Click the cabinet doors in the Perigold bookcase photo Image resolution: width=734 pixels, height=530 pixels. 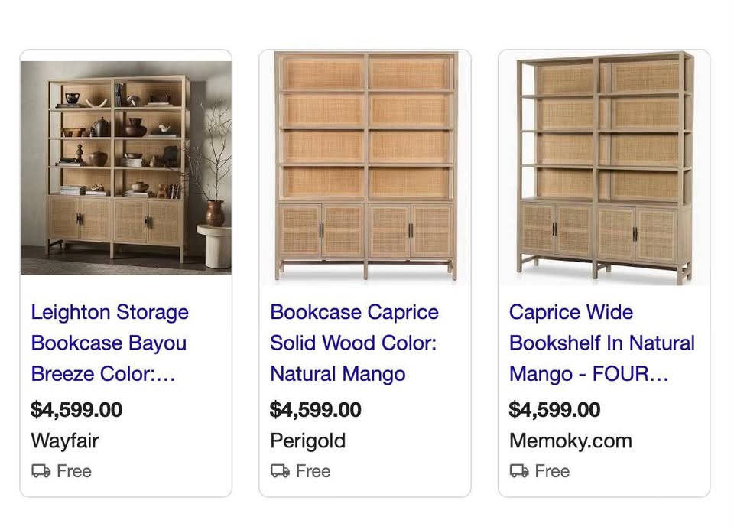point(365,231)
